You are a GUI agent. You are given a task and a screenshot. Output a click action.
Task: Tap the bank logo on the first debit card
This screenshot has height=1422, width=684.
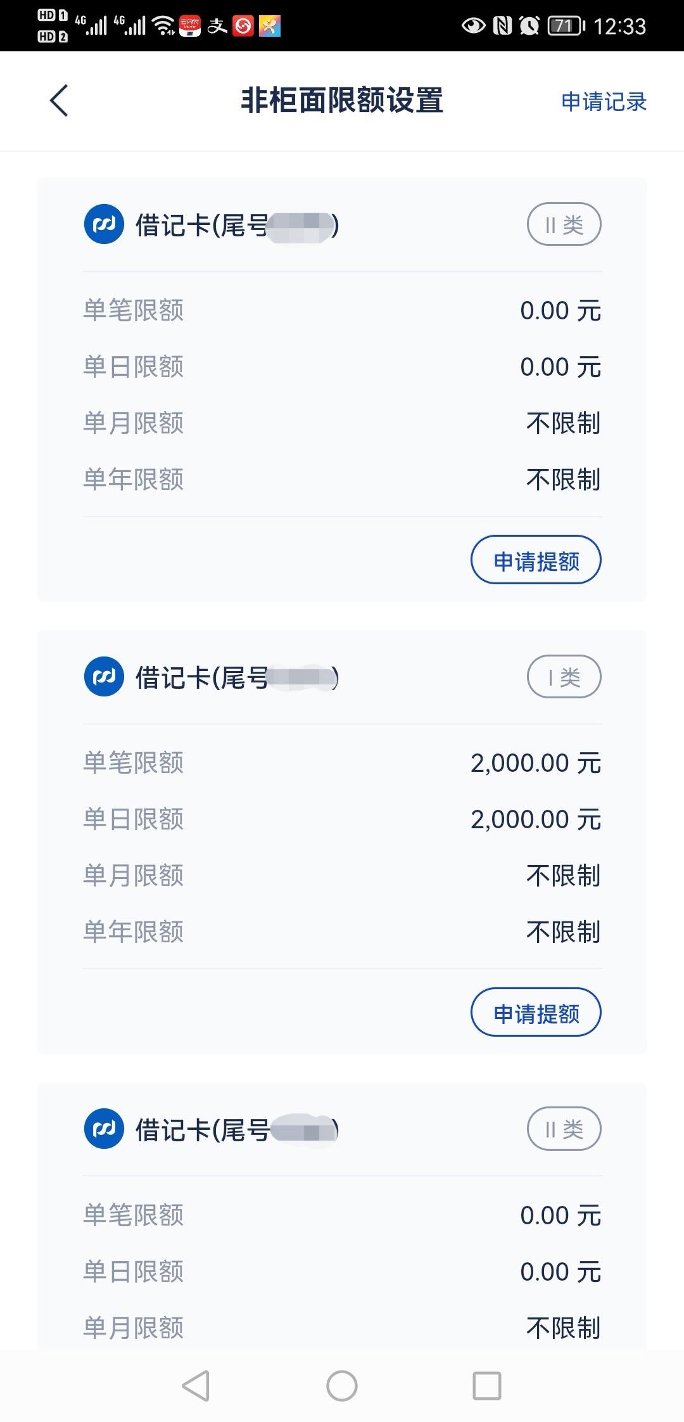(x=104, y=224)
